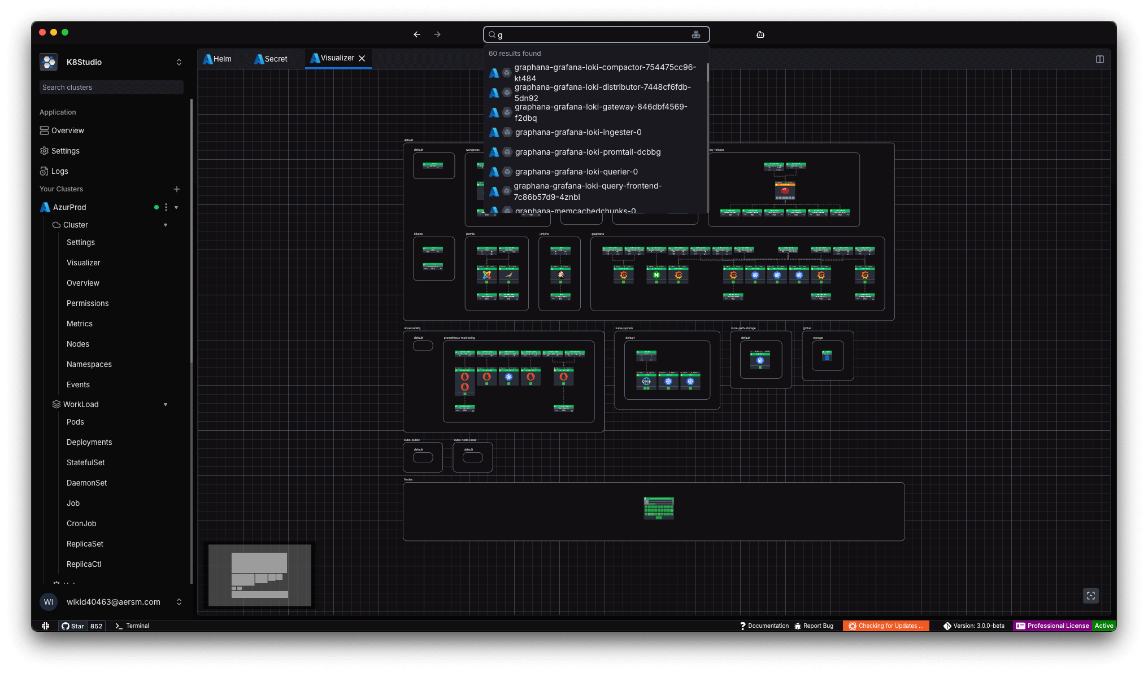
Task: Click the fit-to-screen icon in the canvas corner
Action: point(1091,596)
